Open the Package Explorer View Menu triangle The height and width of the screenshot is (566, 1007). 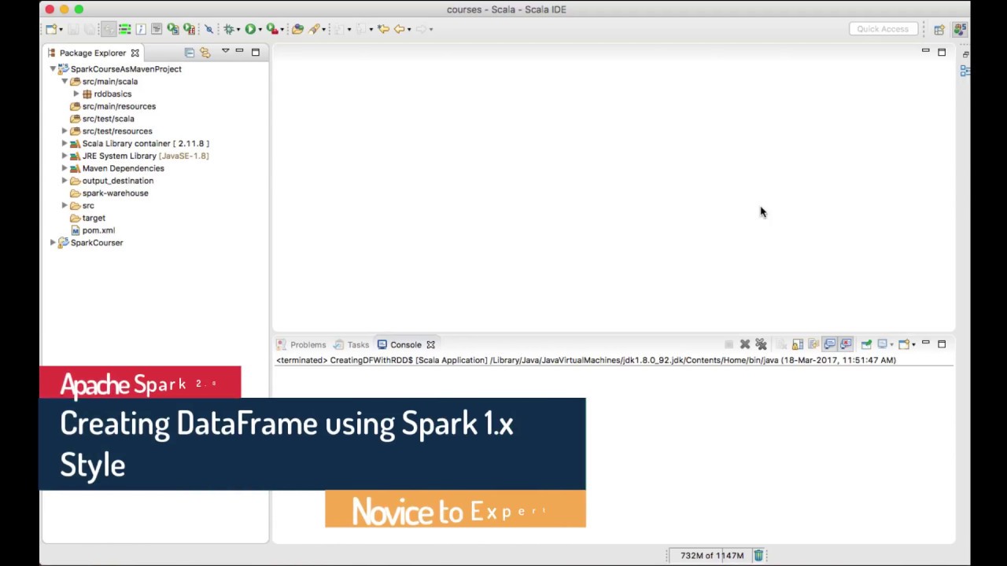click(x=225, y=52)
